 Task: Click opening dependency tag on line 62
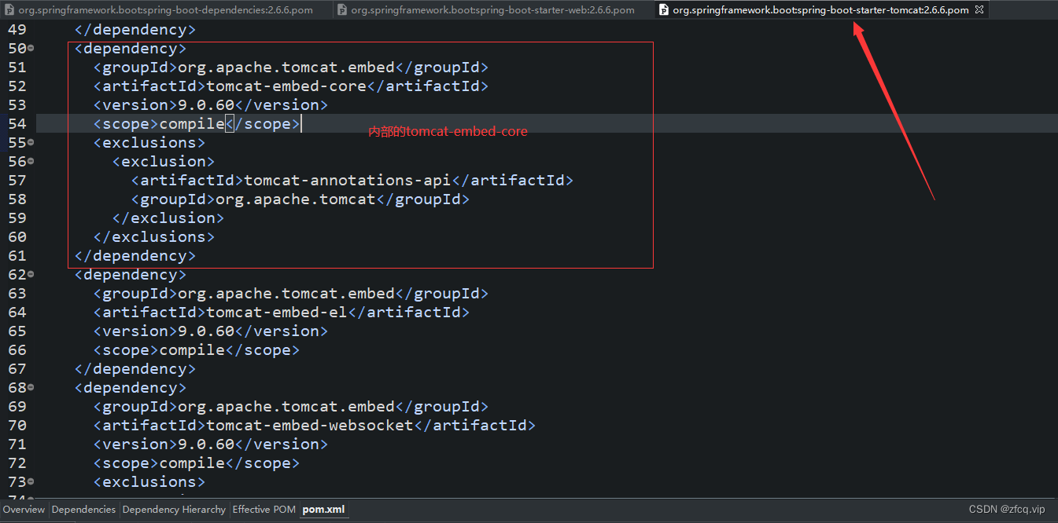click(131, 274)
